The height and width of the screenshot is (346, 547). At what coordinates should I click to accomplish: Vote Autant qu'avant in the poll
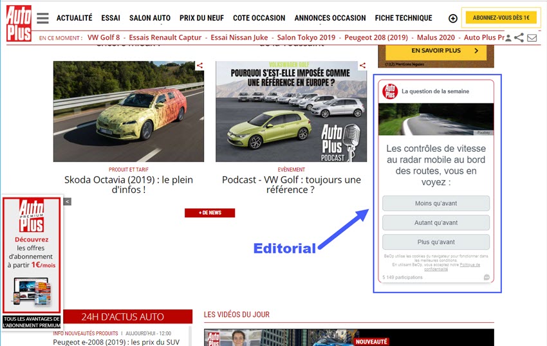tap(436, 223)
